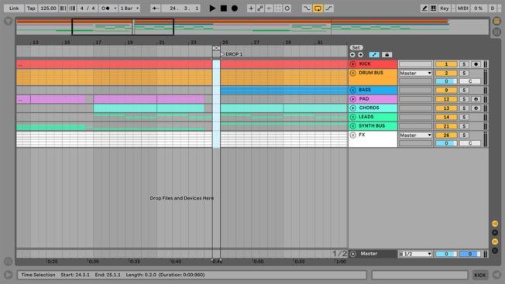Jump to Previous Locator arrow
Viewport: 505px width, 284px height.
tap(352, 55)
